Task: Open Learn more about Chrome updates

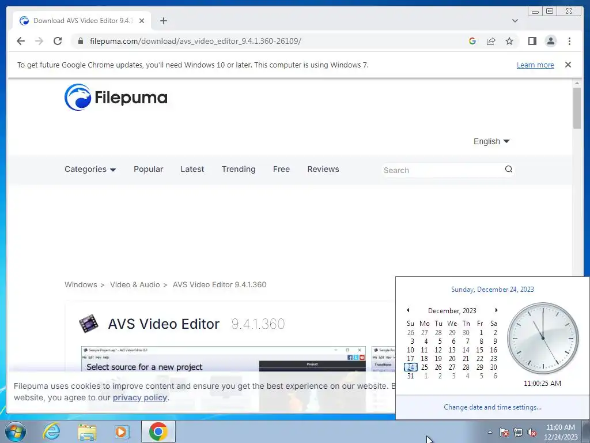Action: tap(535, 65)
